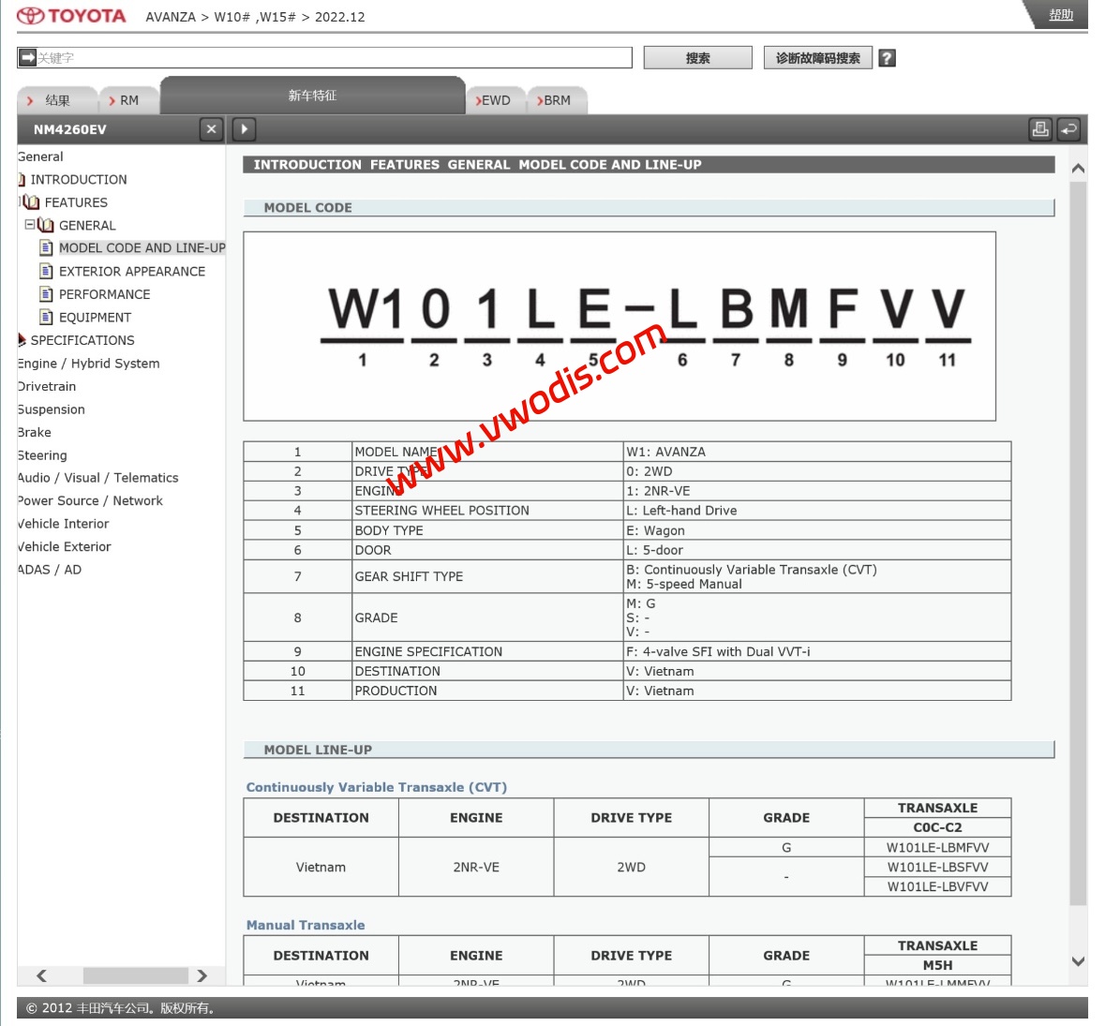This screenshot has width=1105, height=1026.
Task: Click the Toyota logo
Action: pyautogui.click(x=71, y=16)
